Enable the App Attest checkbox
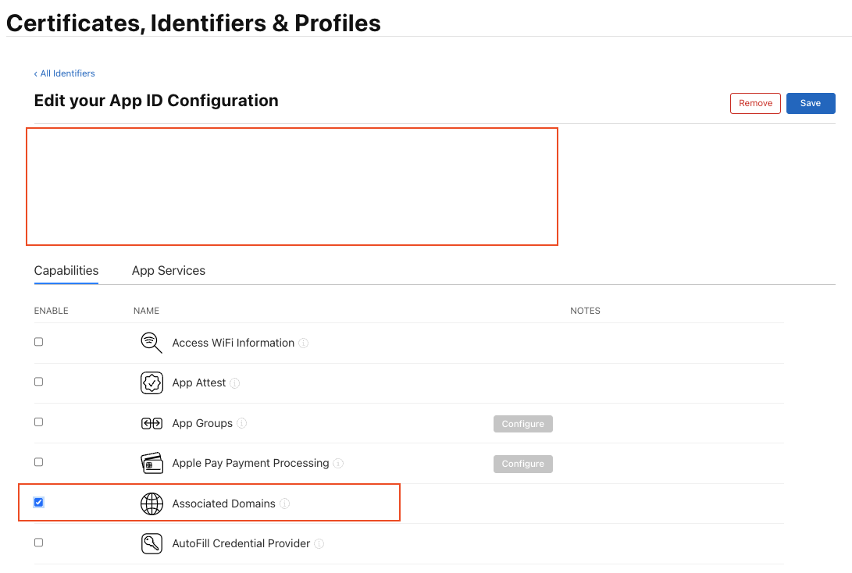The image size is (852, 573). pos(38,382)
